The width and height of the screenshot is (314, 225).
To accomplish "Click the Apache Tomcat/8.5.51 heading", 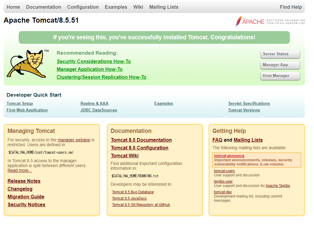I will 41,20.
